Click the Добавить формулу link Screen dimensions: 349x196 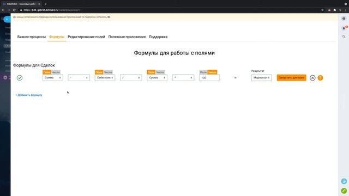(x=29, y=95)
